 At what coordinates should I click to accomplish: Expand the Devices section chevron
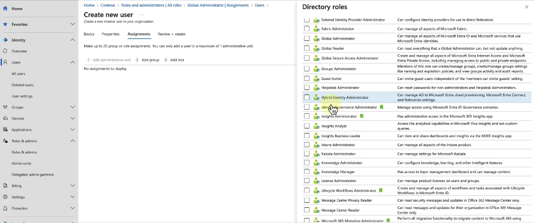(x=72, y=118)
